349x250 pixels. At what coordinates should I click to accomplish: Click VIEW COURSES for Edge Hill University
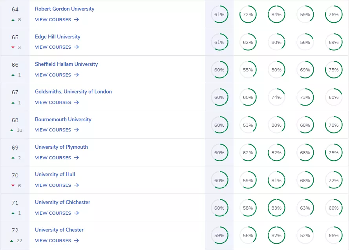point(53,47)
